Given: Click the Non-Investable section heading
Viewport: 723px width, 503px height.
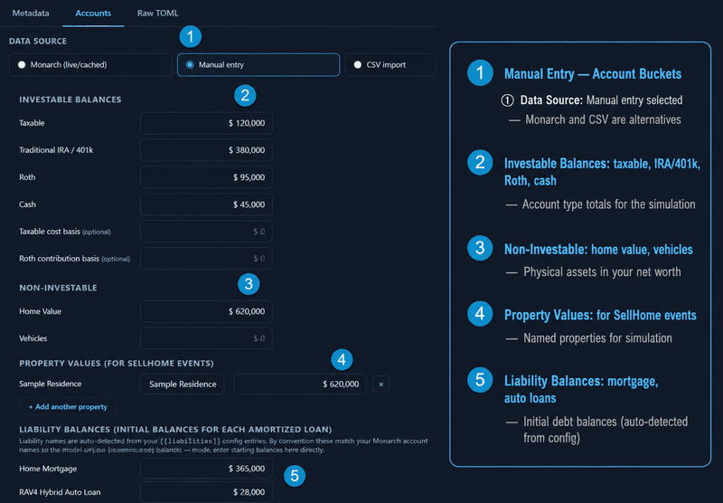Looking at the screenshot, I should click(58, 288).
